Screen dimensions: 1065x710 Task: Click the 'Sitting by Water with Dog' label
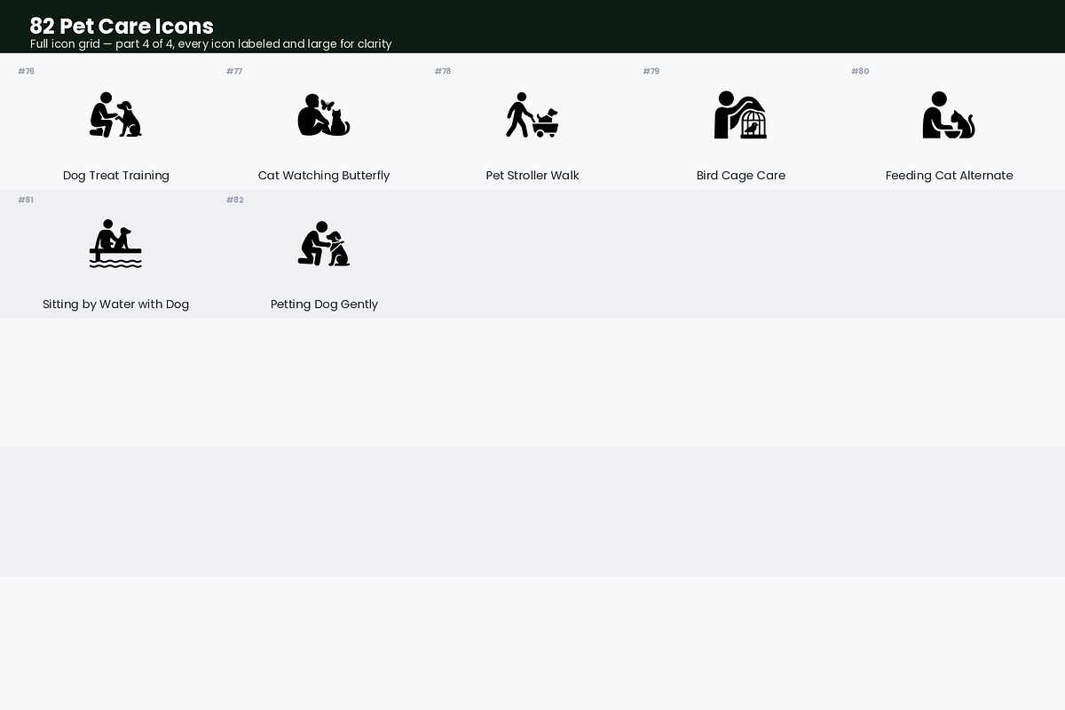[116, 304]
